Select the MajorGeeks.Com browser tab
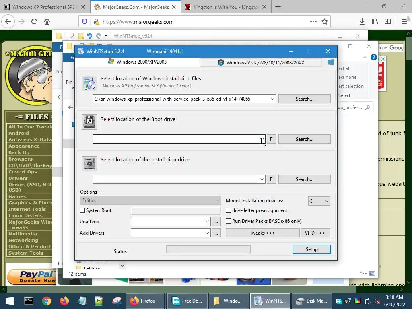 pos(135,7)
